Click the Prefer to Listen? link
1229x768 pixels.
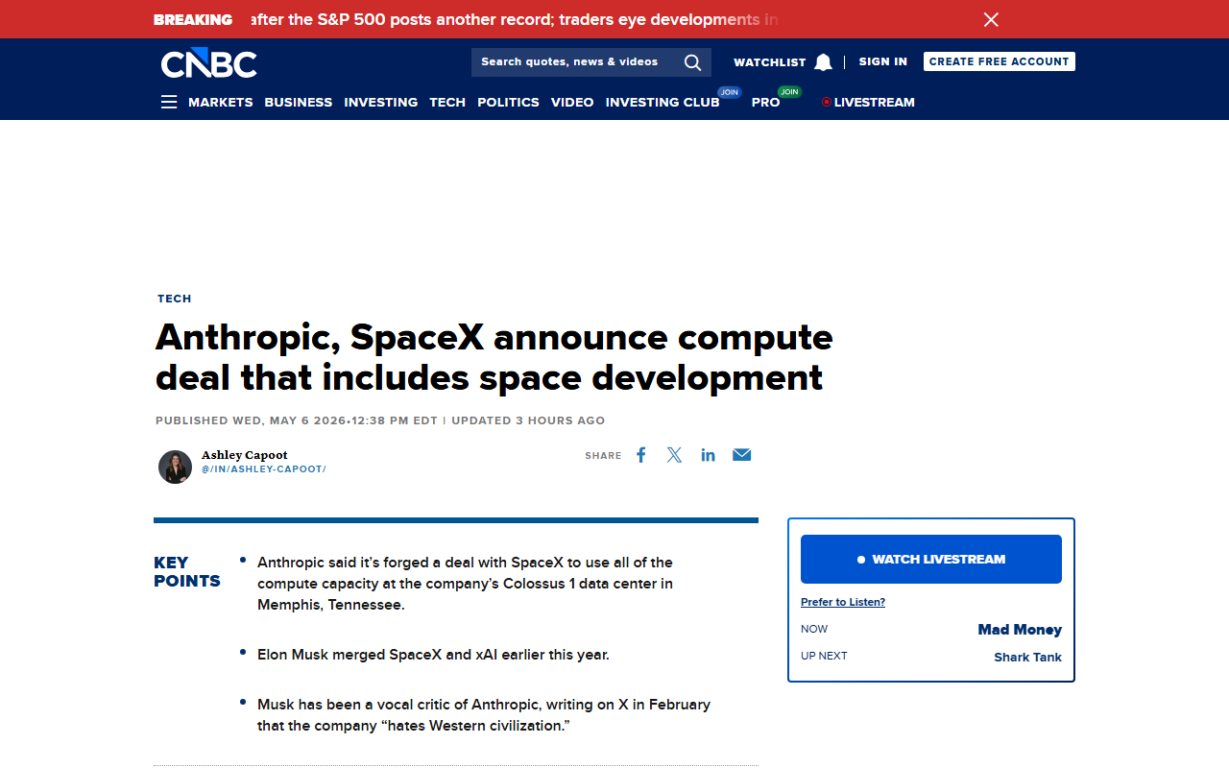tap(843, 602)
